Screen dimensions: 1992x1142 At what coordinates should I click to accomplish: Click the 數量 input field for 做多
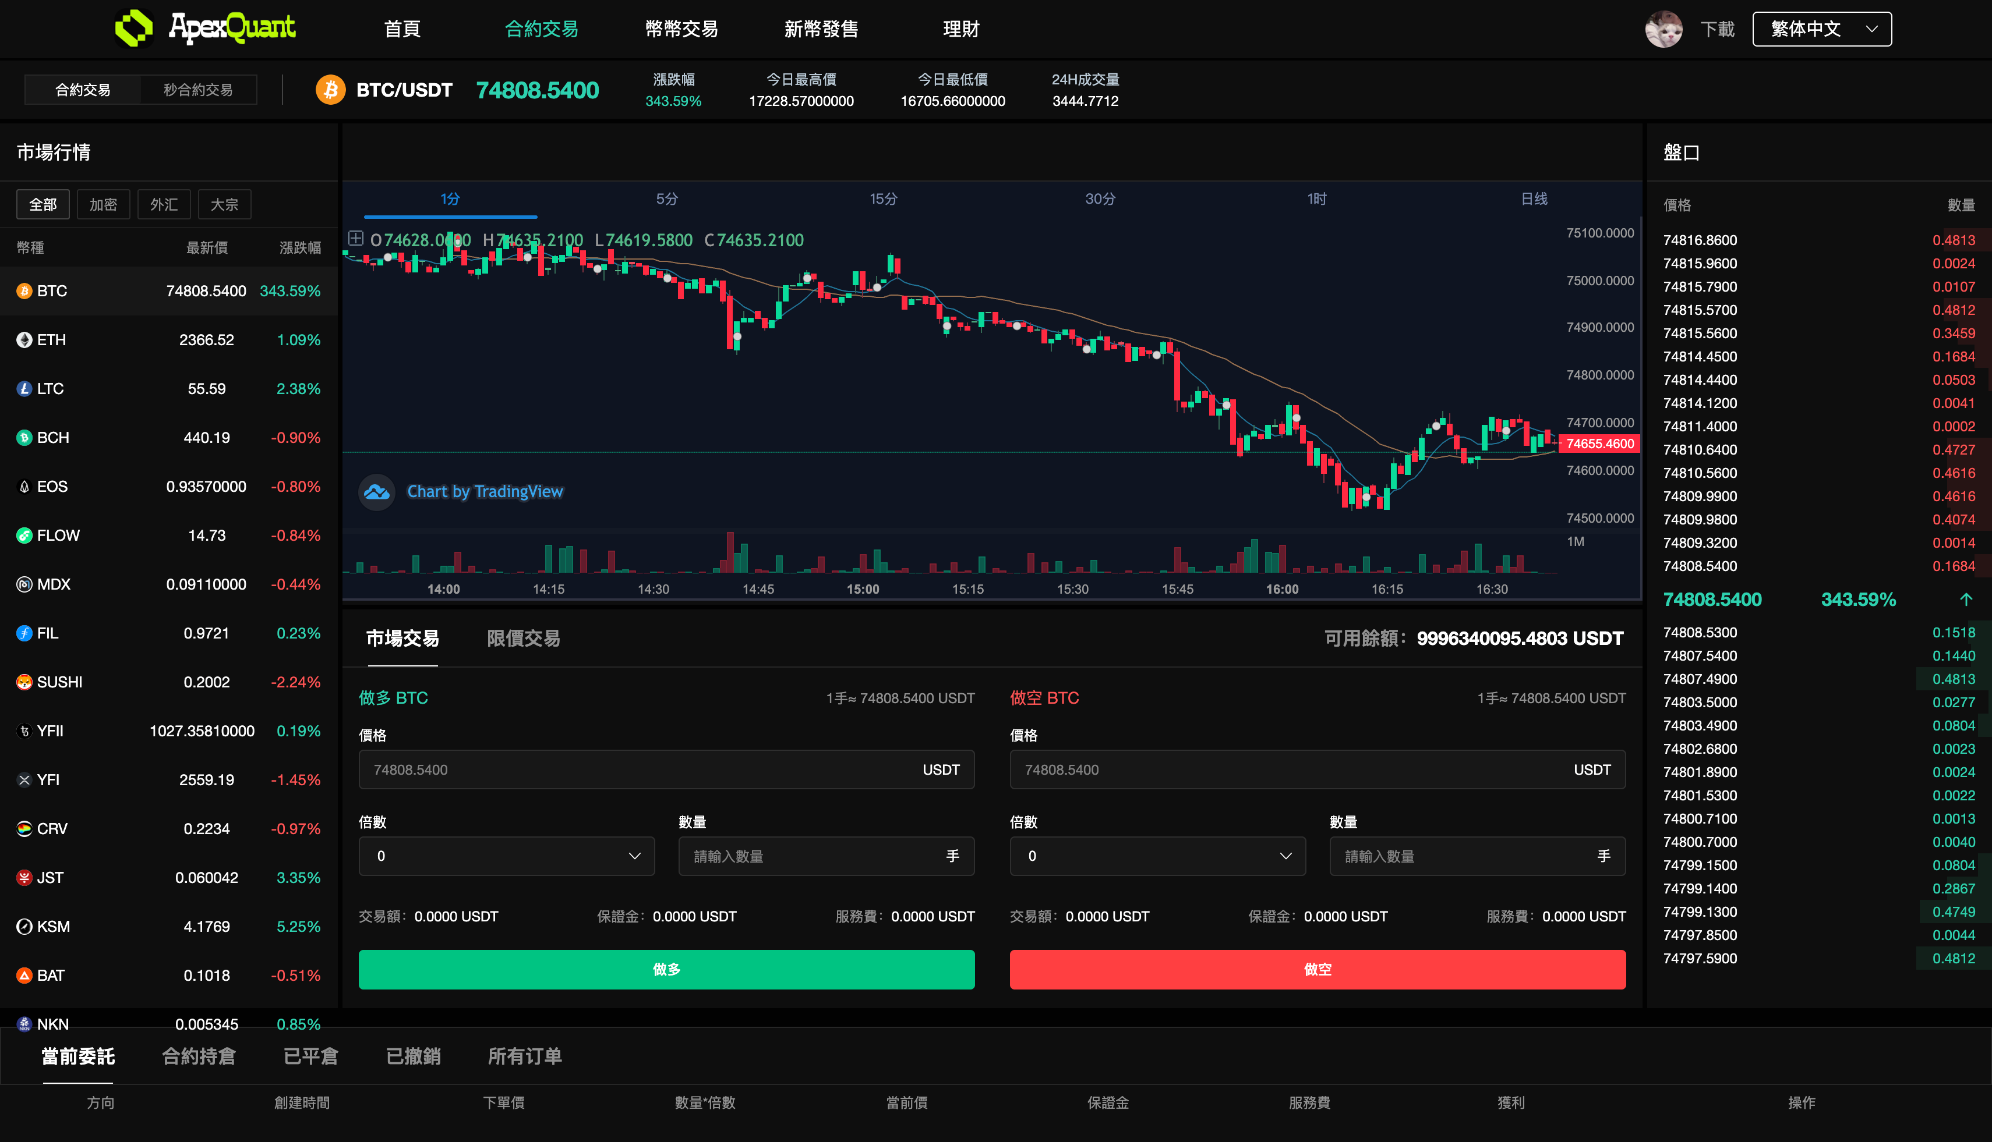(x=816, y=856)
